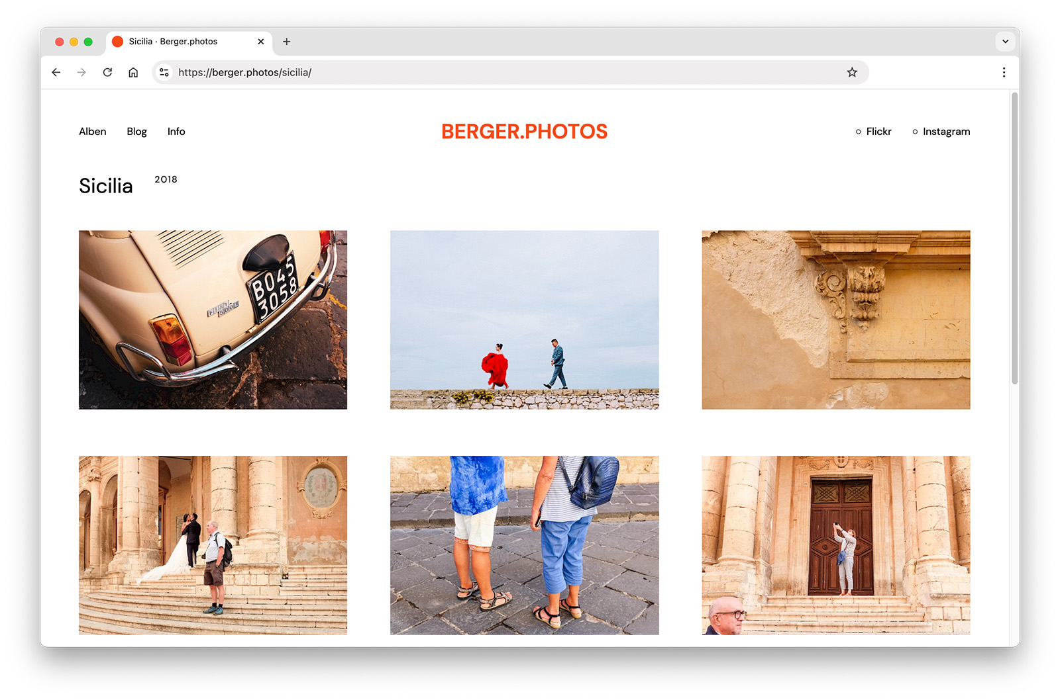Click the BERGER.PHOTOS logo
The width and height of the screenshot is (1060, 700).
coord(523,132)
